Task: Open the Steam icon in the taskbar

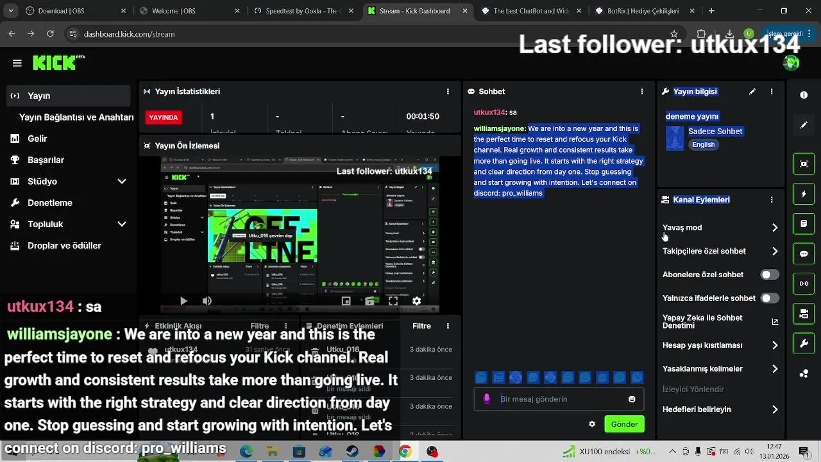Action: click(x=352, y=452)
